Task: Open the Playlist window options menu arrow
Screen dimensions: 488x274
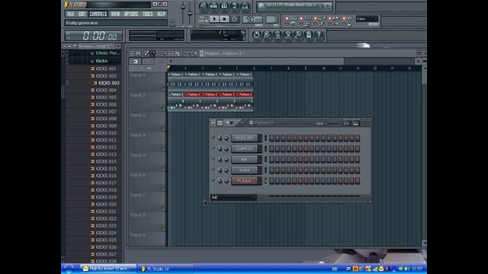Action: point(132,54)
